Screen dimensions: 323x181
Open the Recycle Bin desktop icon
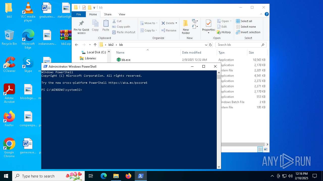click(9, 37)
